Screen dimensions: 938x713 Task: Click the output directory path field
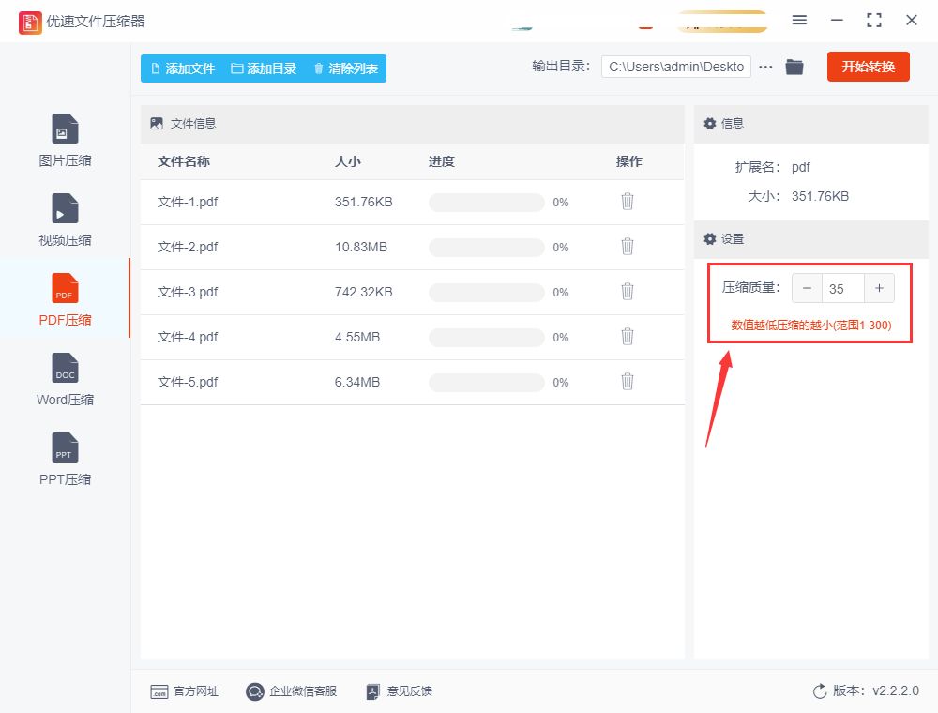coord(676,67)
